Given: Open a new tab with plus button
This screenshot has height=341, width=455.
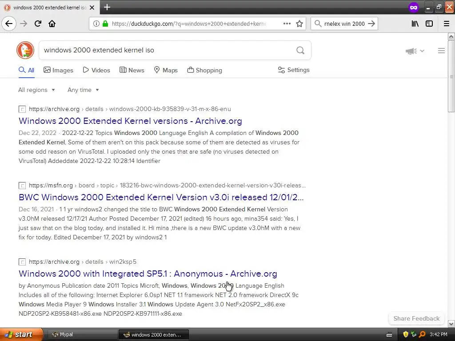Looking at the screenshot, I should pos(107,7).
